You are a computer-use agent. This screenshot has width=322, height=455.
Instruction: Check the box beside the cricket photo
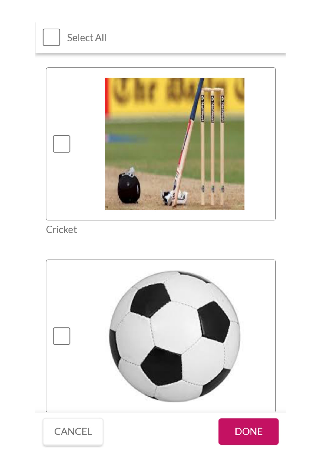click(61, 144)
